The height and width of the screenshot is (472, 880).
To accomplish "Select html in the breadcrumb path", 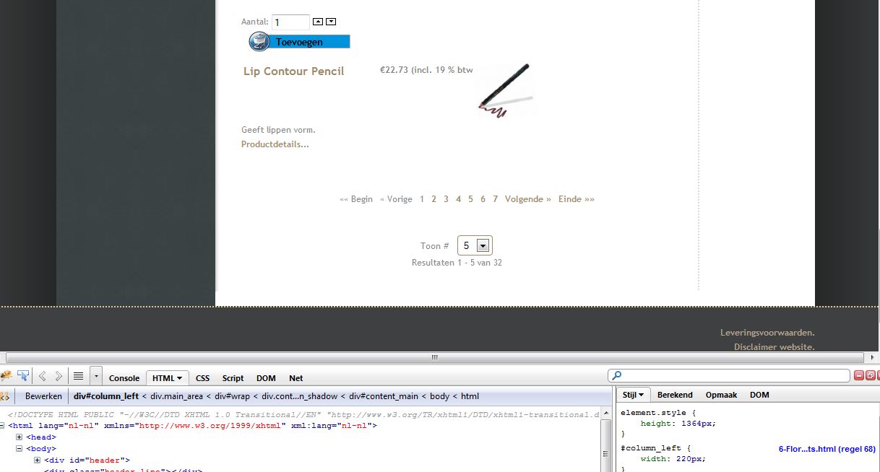I will coord(470,396).
